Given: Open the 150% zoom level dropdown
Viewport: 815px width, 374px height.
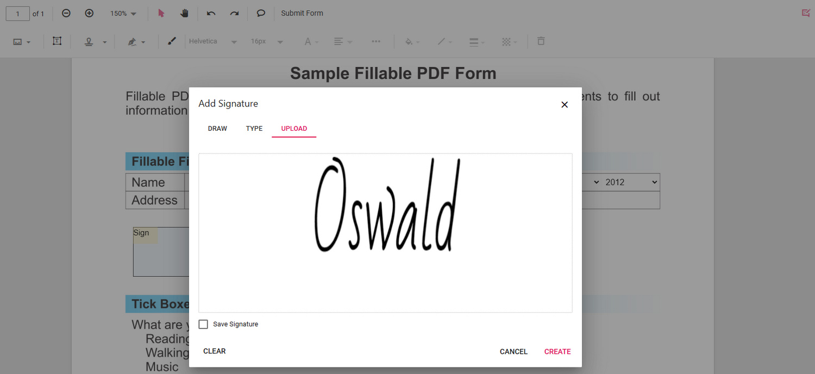Looking at the screenshot, I should pos(123,13).
